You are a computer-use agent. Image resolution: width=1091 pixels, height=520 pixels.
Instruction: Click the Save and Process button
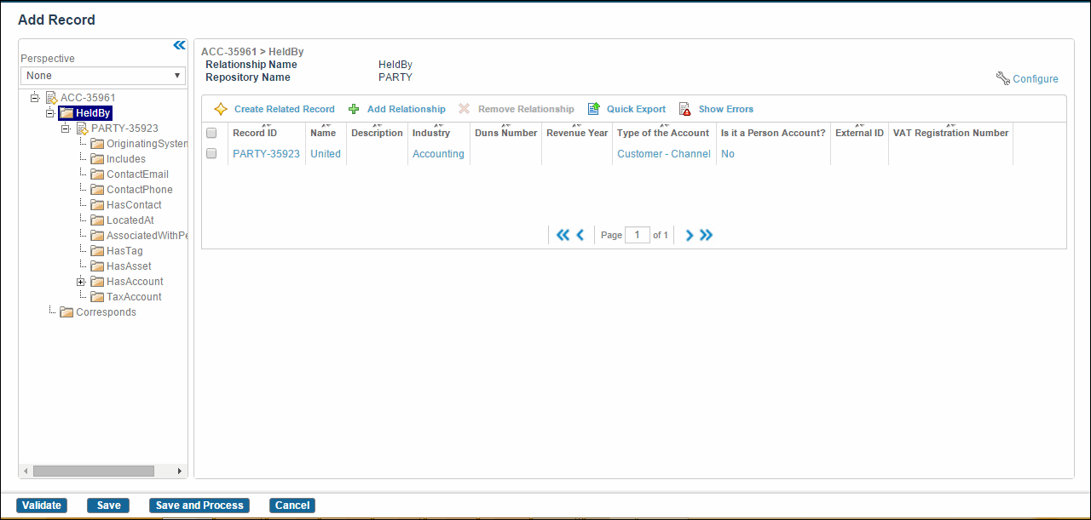[x=199, y=506]
